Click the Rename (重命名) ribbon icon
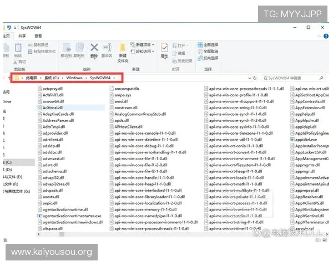This screenshot has height=266, width=333. click(107, 48)
